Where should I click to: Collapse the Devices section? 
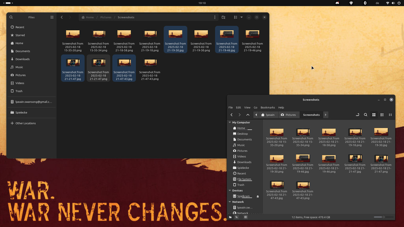click(x=230, y=190)
